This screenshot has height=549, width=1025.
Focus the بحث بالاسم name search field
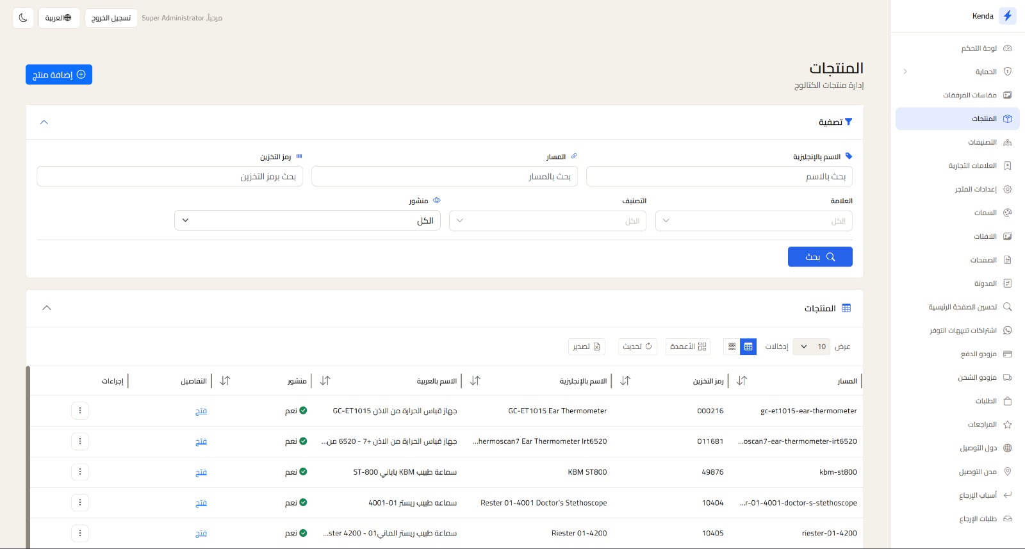pyautogui.click(x=719, y=176)
